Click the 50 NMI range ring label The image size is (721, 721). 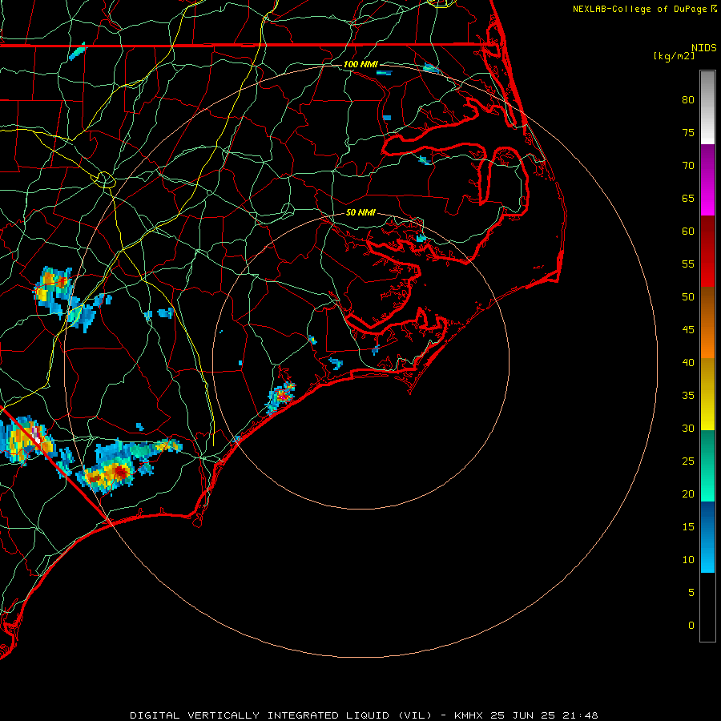tap(360, 212)
